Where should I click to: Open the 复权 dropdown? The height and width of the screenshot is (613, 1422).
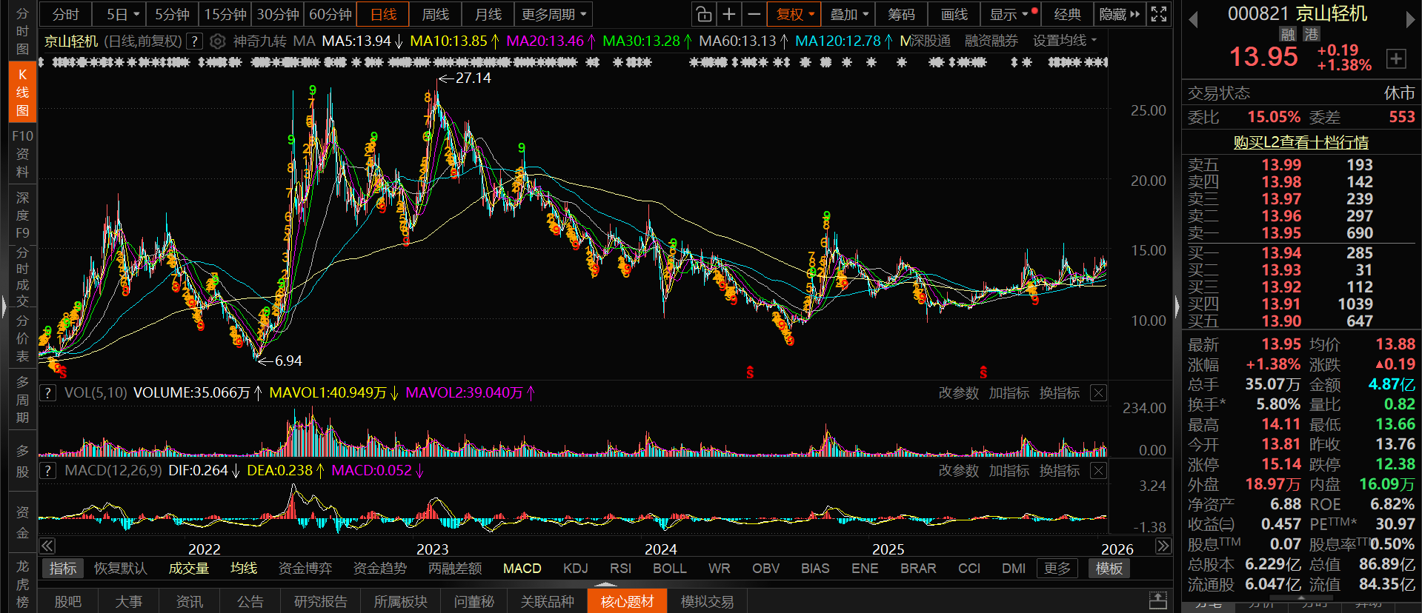[795, 14]
